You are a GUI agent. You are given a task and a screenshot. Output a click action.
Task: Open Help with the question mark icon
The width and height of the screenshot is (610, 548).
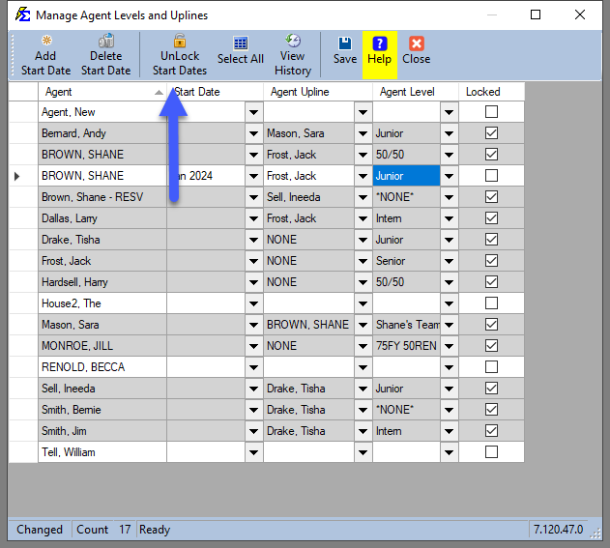click(379, 43)
